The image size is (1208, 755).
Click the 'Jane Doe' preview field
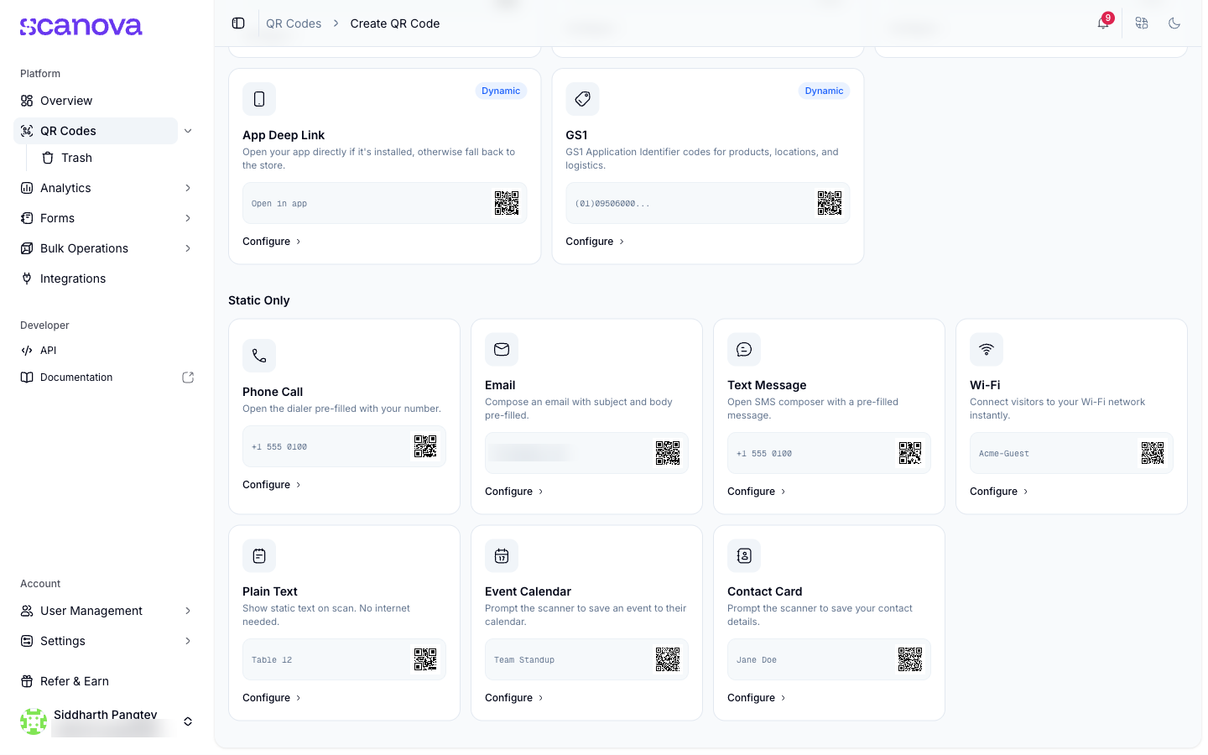coord(829,659)
